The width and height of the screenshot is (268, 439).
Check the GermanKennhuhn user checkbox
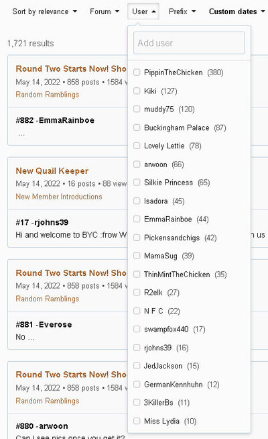click(137, 384)
